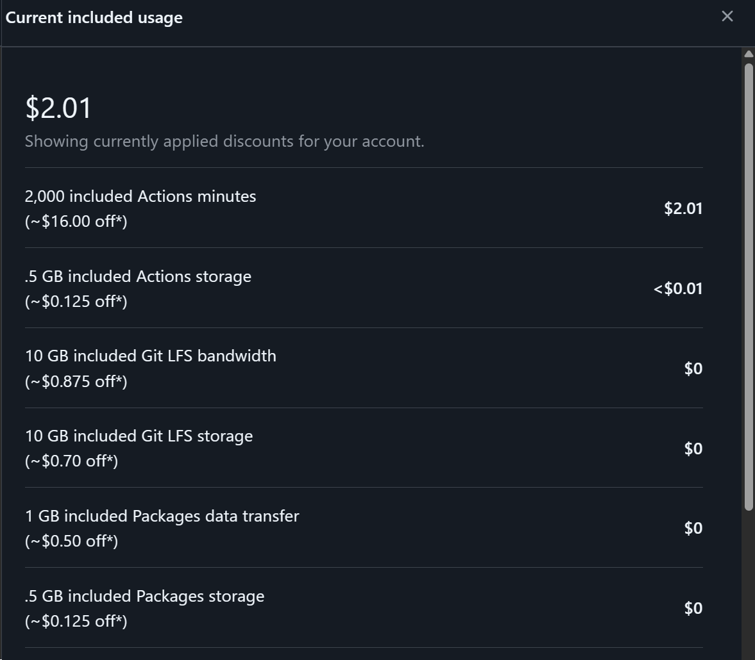This screenshot has width=755, height=660.
Task: Select the .5 GB included Actions storage row
Action: pyautogui.click(x=364, y=288)
